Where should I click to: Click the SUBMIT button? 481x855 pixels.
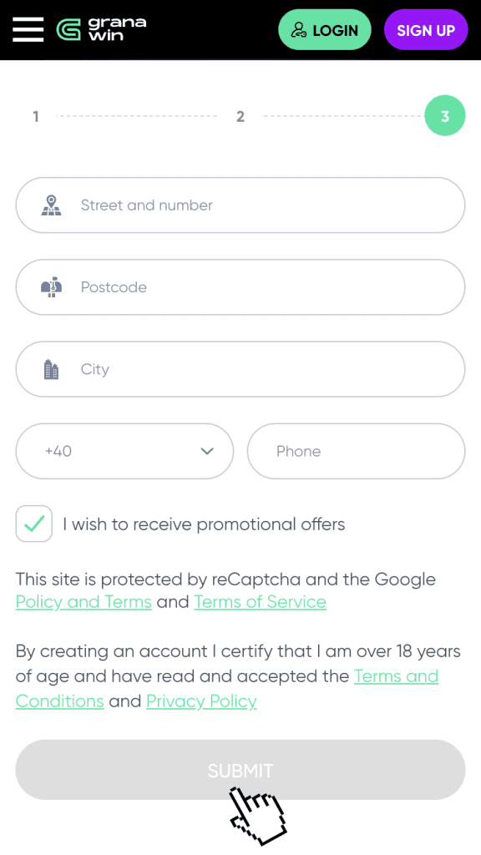240,770
